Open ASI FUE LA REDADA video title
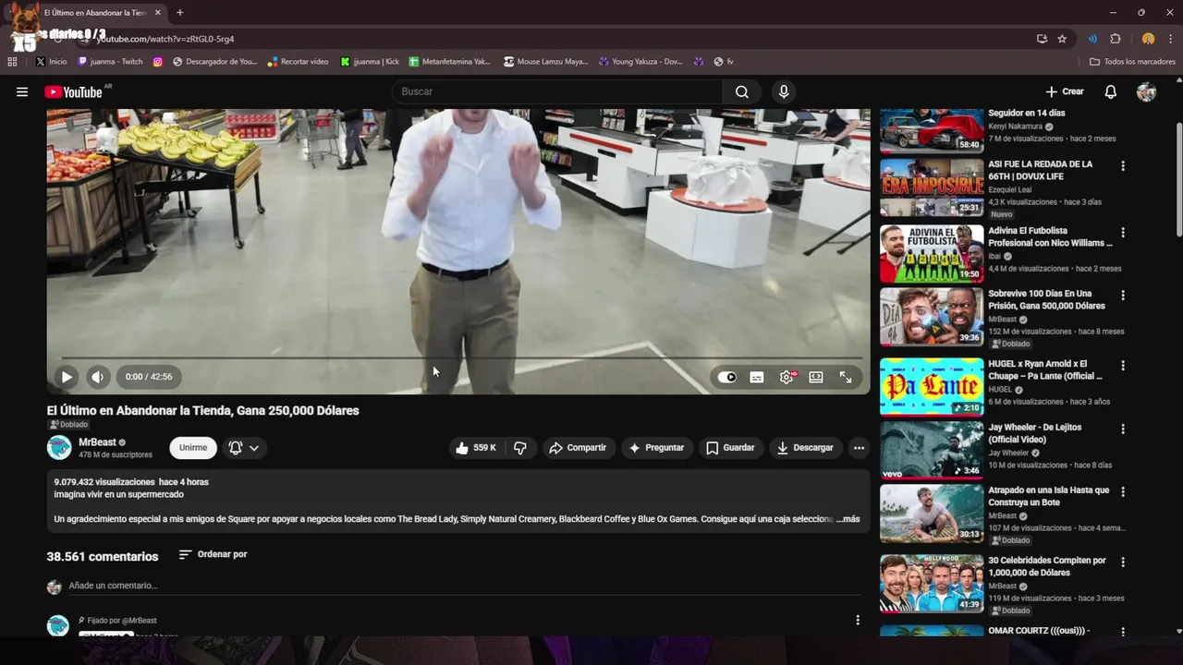The image size is (1183, 665). (x=1040, y=170)
